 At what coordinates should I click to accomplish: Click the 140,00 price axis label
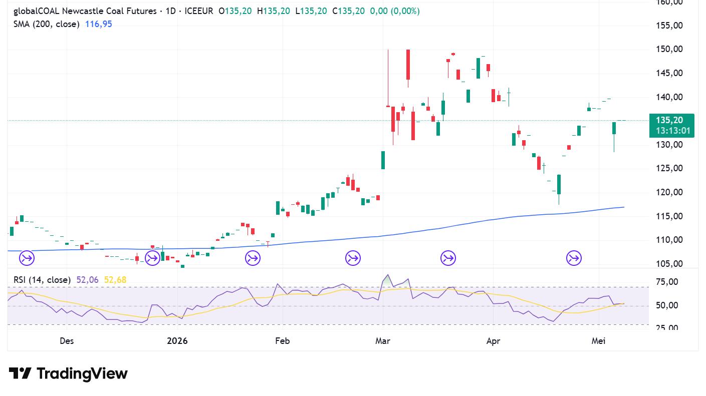[669, 97]
